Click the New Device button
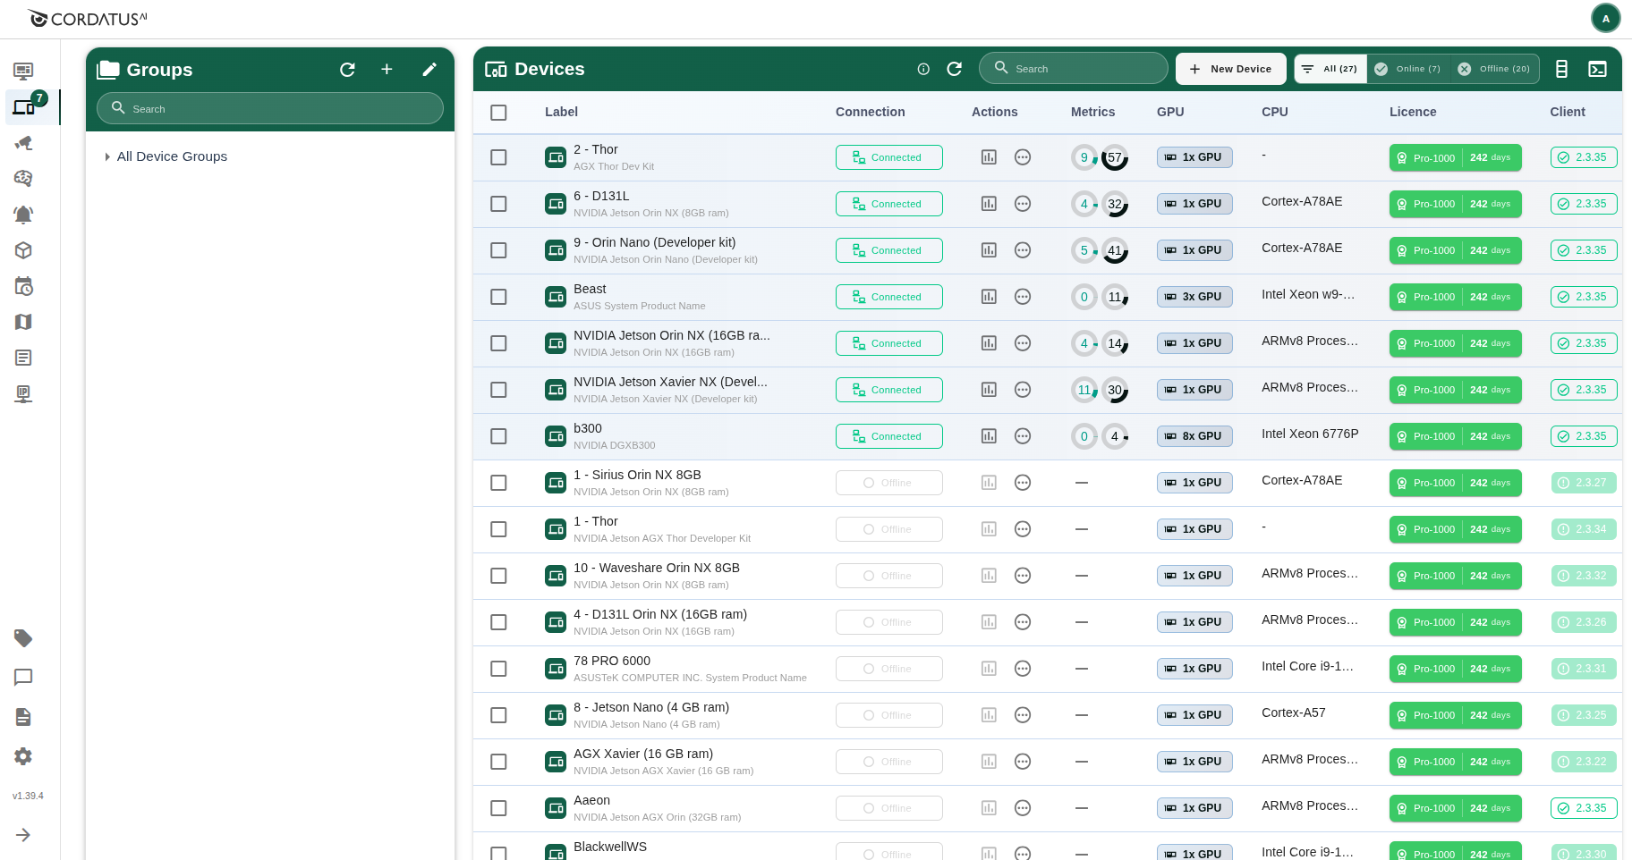The height and width of the screenshot is (860, 1632). pos(1230,69)
